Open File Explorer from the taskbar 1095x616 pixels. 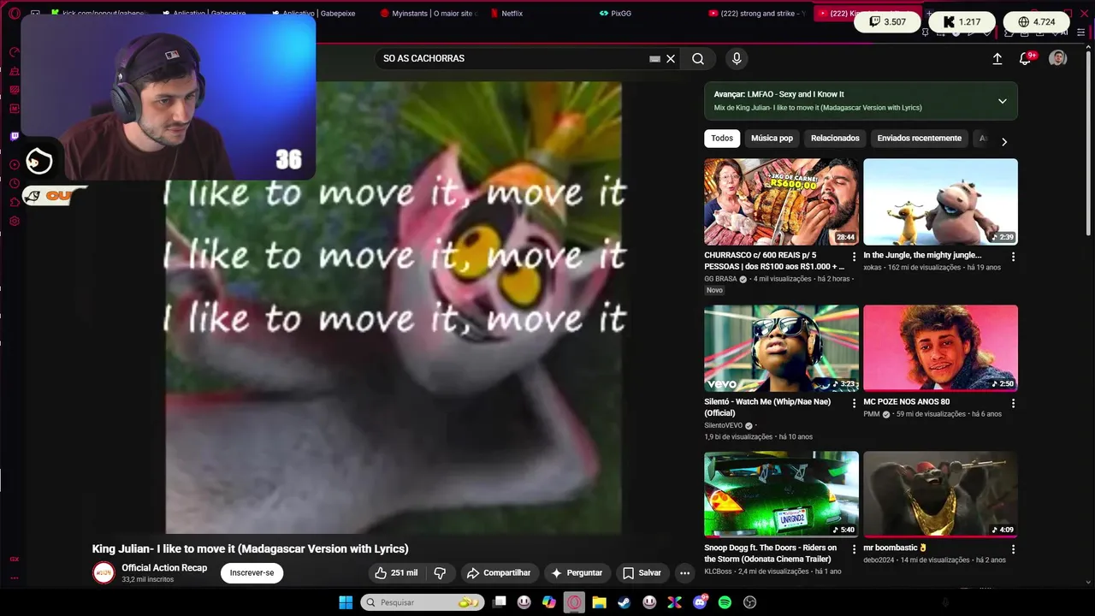coord(600,602)
